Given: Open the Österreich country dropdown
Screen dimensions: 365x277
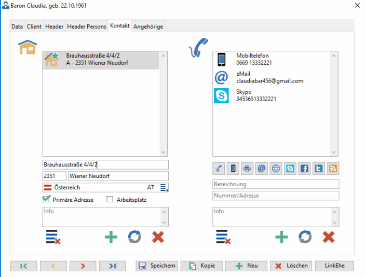Looking at the screenshot, I should click(163, 188).
